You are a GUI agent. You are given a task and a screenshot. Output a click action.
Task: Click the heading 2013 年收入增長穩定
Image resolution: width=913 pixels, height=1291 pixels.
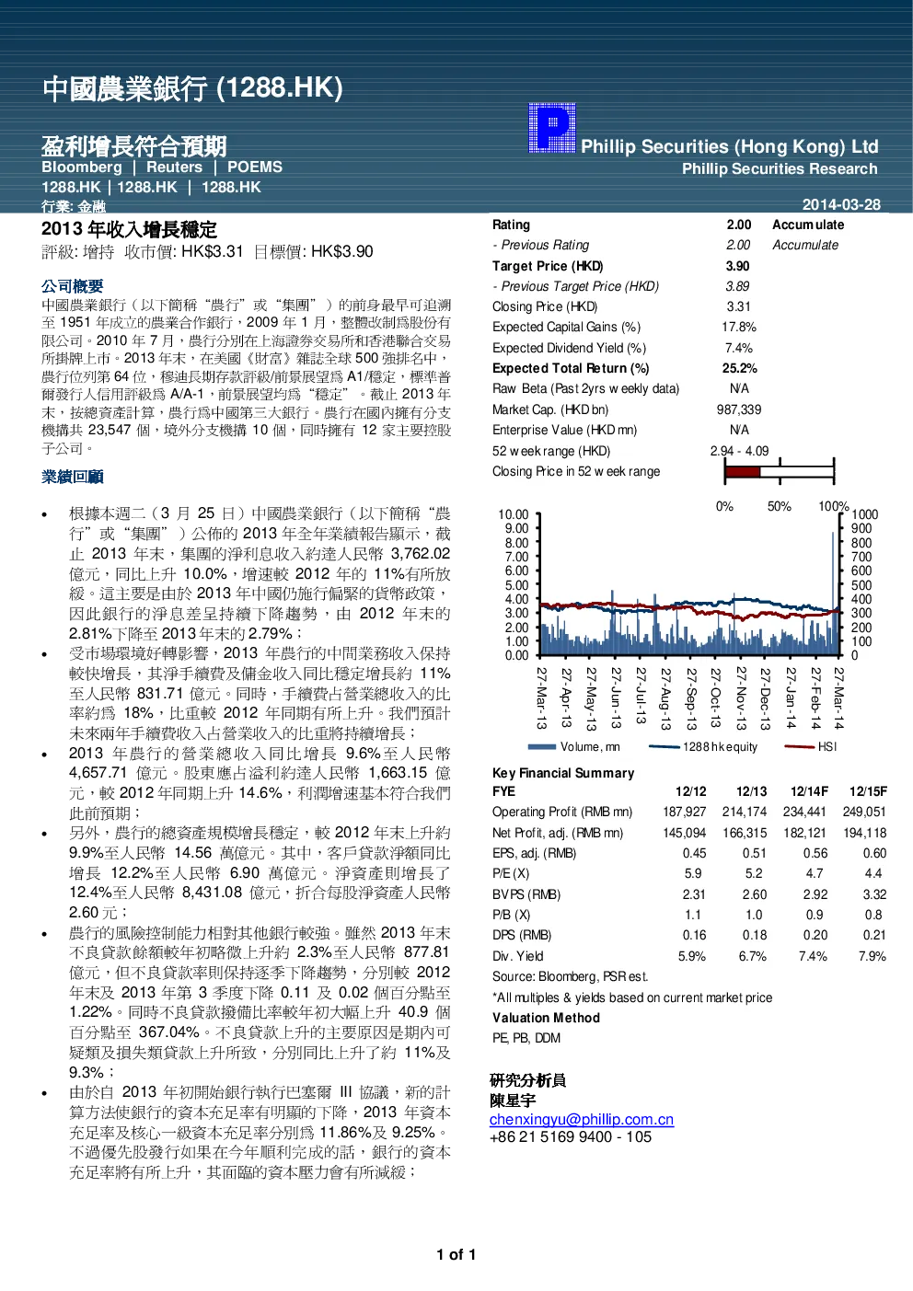click(129, 229)
